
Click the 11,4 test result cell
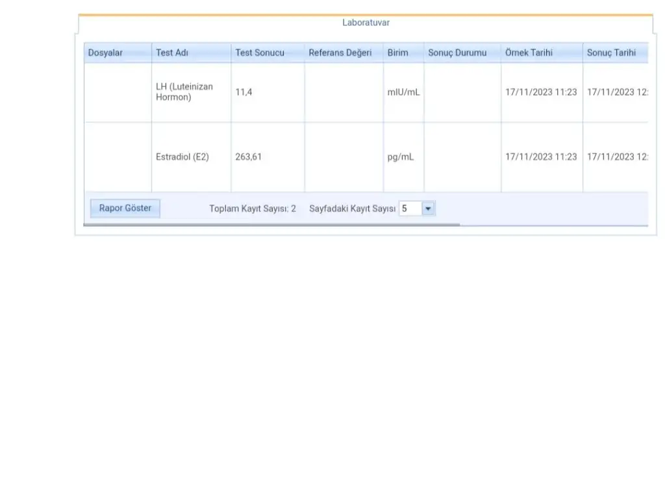tap(244, 92)
